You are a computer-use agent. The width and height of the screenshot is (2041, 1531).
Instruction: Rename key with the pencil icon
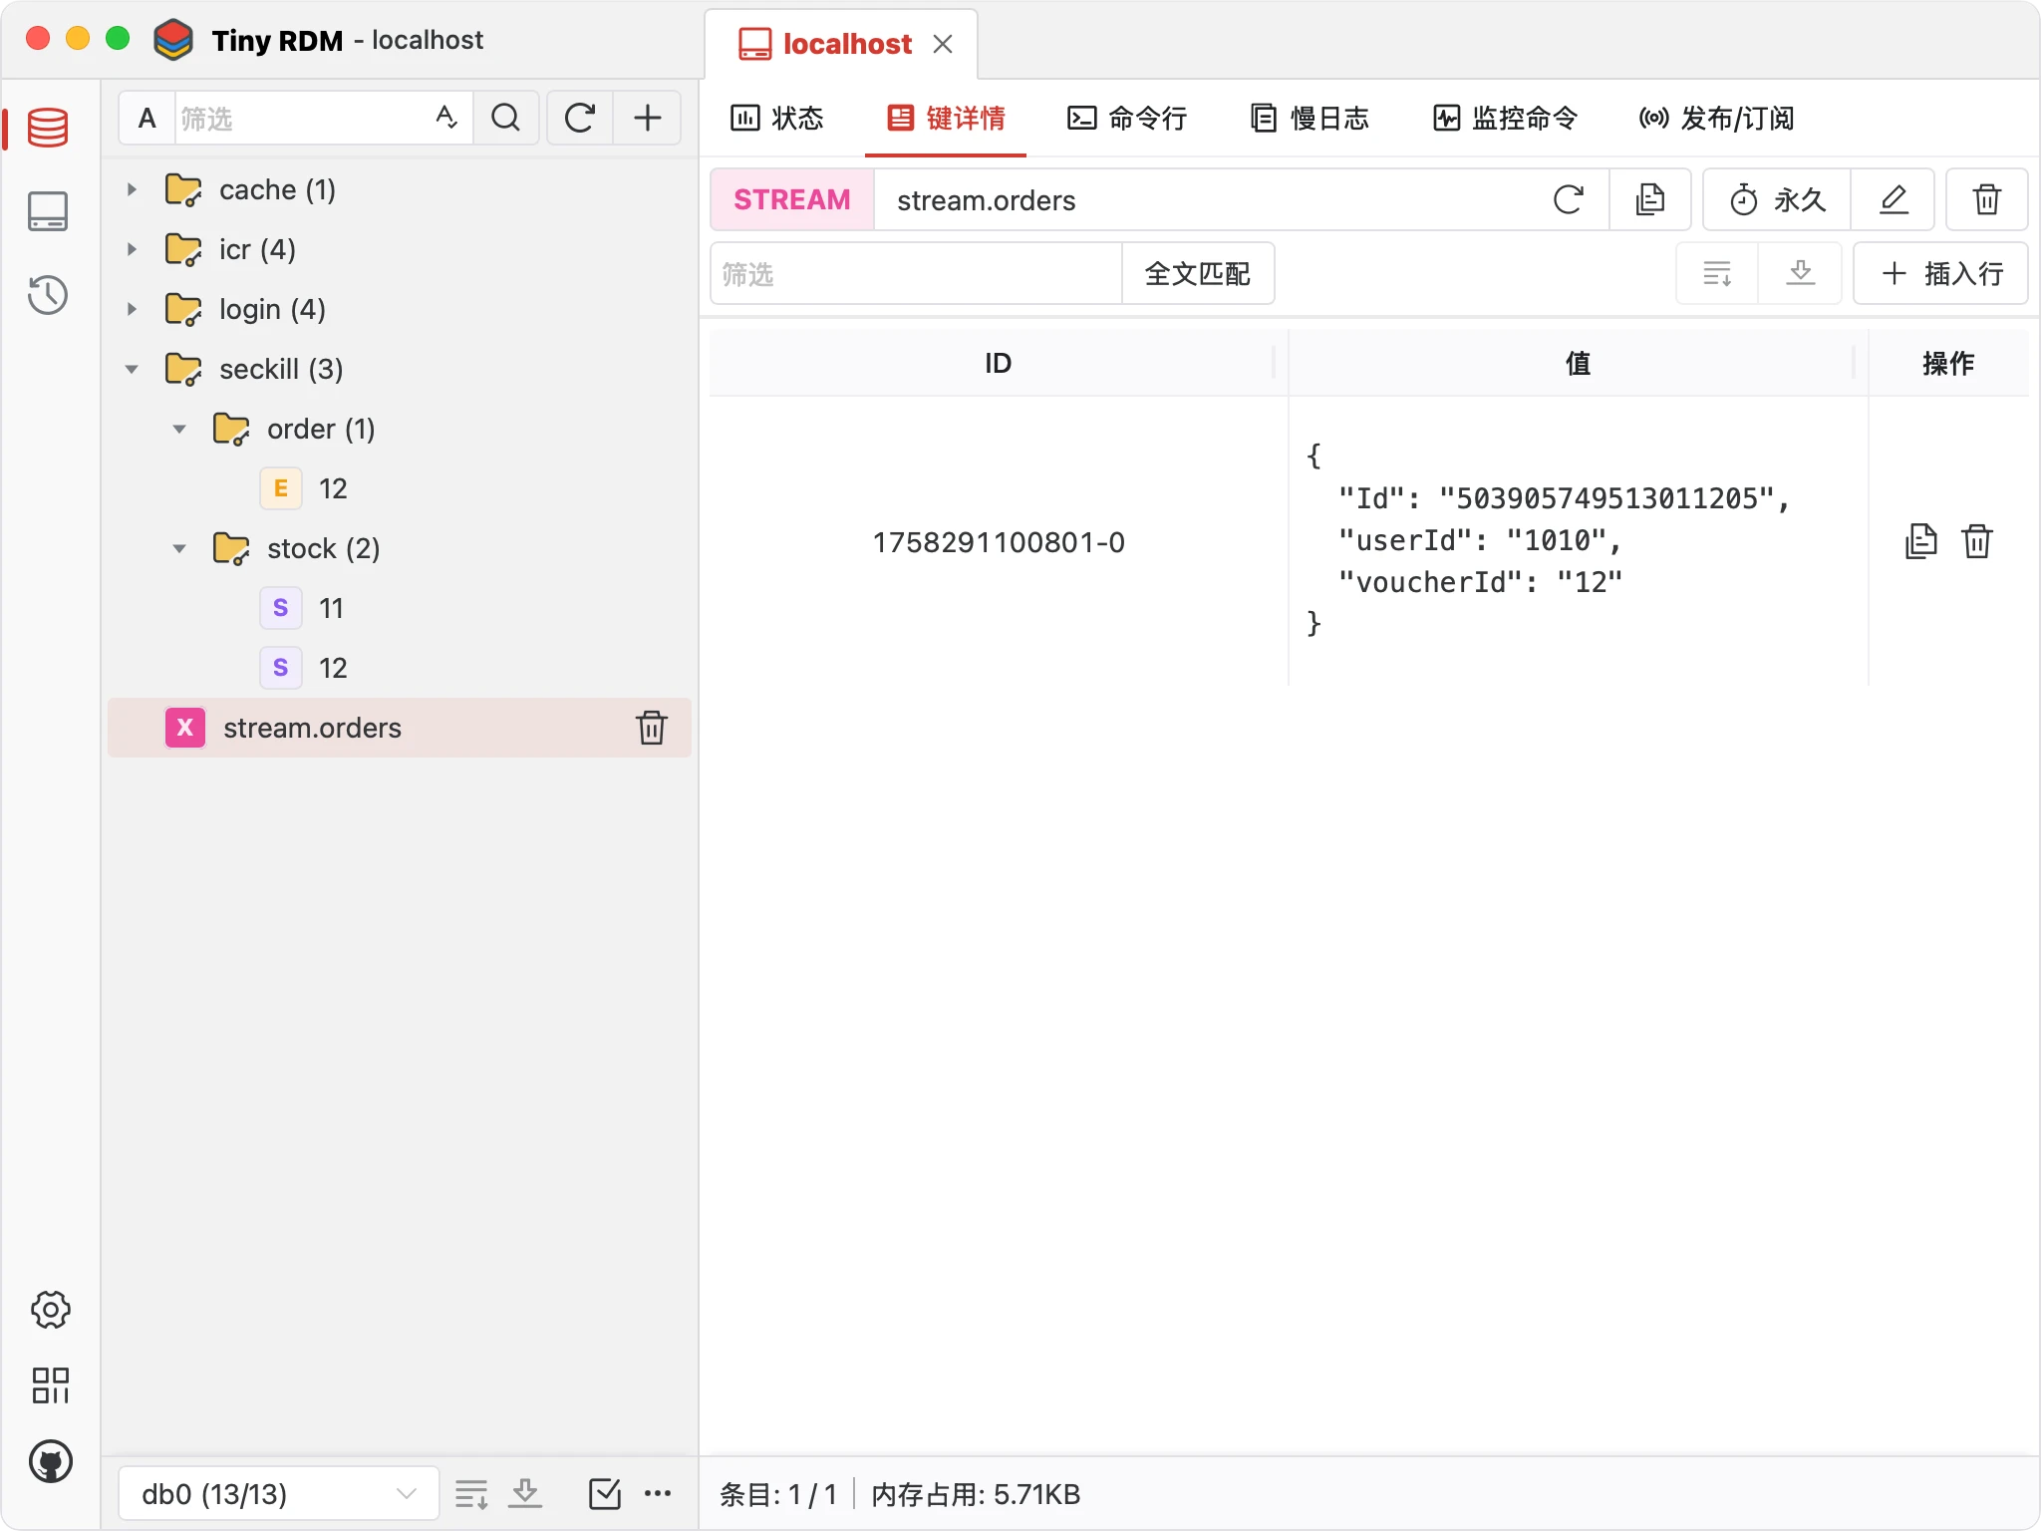click(1893, 200)
